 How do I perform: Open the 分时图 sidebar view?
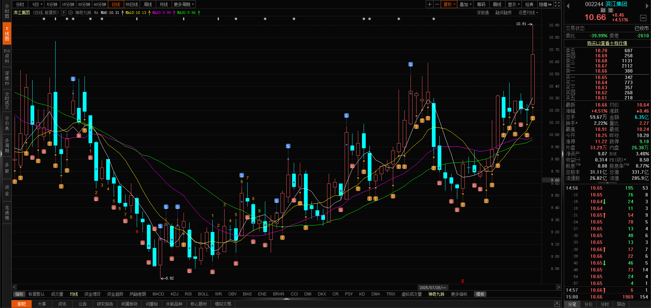tap(7, 11)
